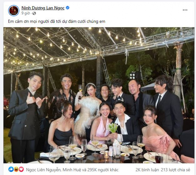Click the globe public audience icon
The height and width of the screenshot is (175, 196).
34,13
